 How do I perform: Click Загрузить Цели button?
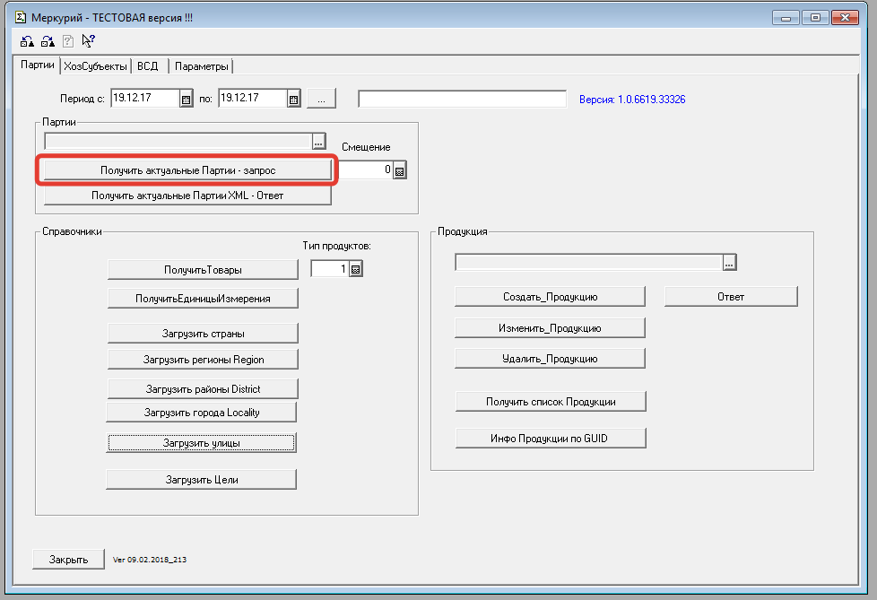coord(202,480)
